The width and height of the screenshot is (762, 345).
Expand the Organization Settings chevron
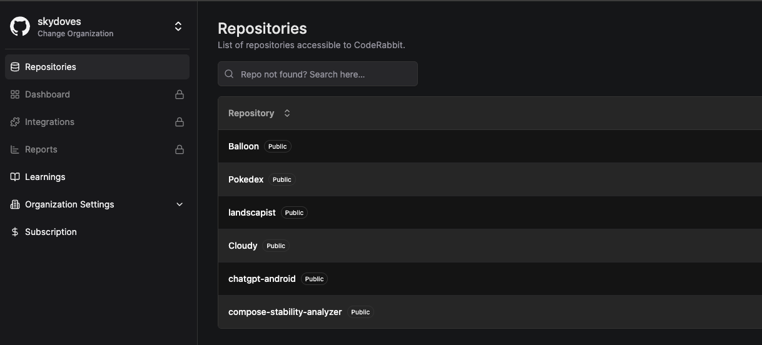point(180,204)
